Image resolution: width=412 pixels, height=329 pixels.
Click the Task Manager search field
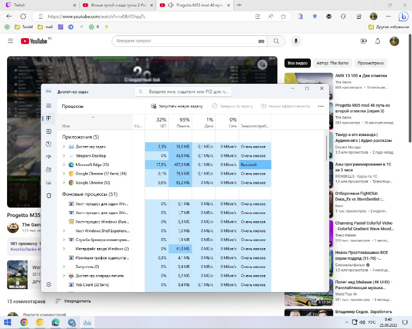point(183,92)
